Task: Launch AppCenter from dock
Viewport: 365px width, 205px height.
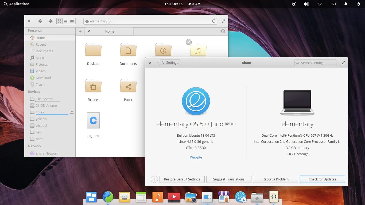Action: pyautogui.click(x=224, y=197)
